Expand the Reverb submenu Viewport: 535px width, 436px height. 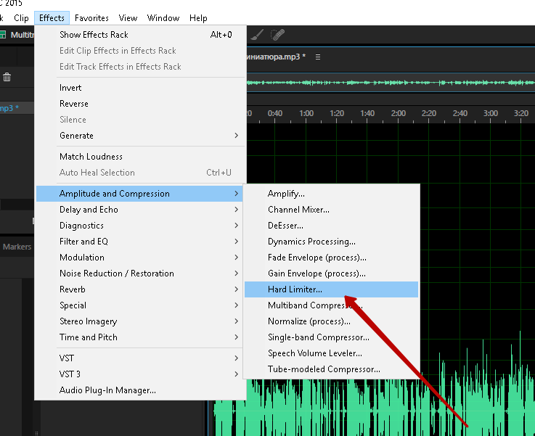click(139, 289)
